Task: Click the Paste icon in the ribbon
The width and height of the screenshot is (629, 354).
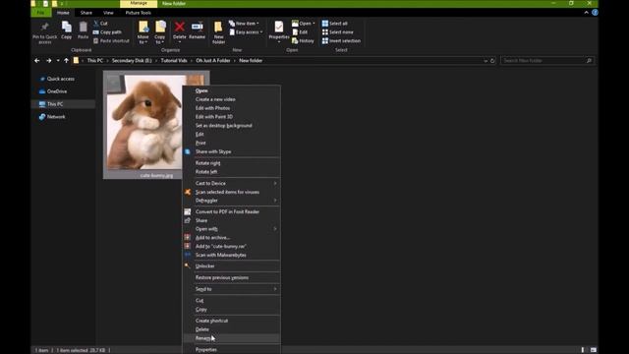Action: point(83,28)
